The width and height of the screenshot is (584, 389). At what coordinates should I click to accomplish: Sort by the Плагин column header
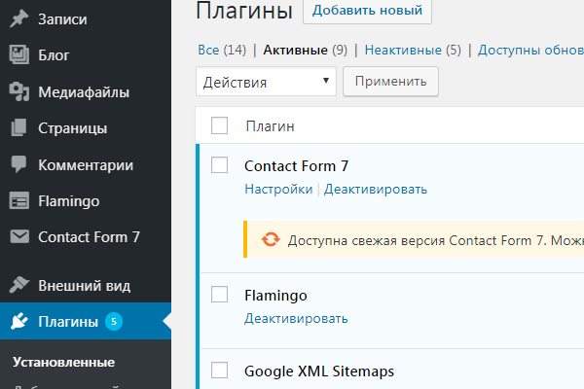(x=270, y=126)
